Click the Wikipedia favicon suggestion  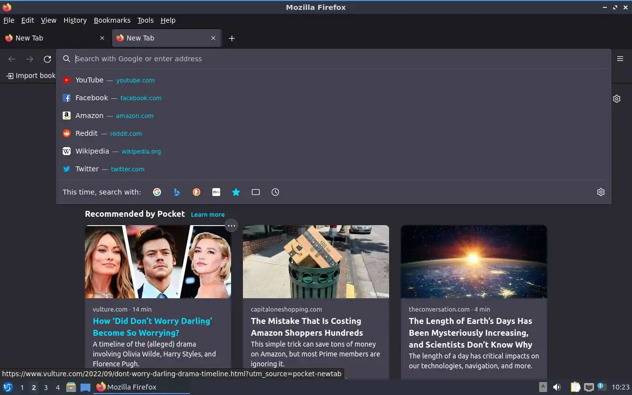pos(67,151)
